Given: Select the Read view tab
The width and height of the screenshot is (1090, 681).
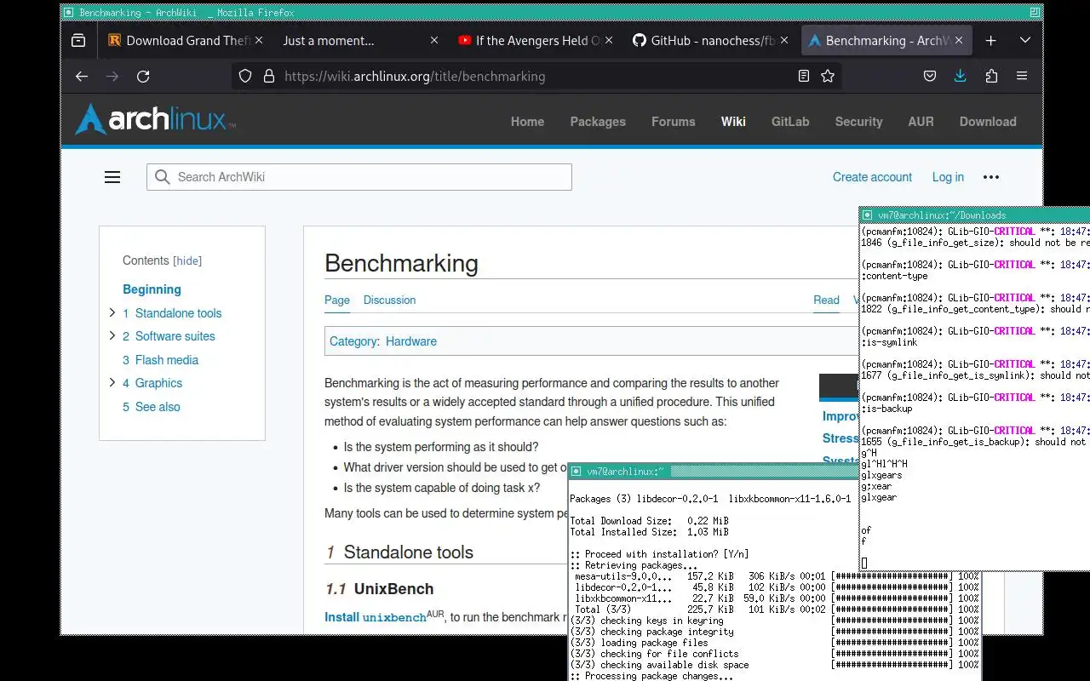Looking at the screenshot, I should [x=826, y=300].
